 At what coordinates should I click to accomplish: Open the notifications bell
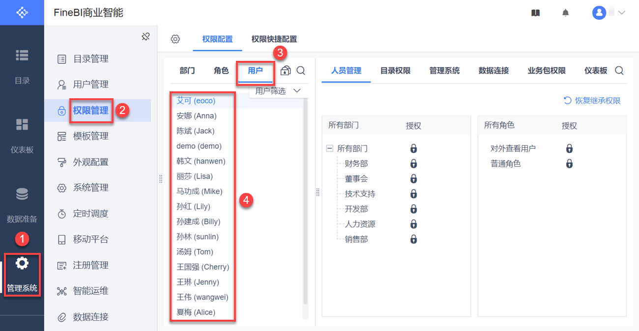(x=566, y=13)
